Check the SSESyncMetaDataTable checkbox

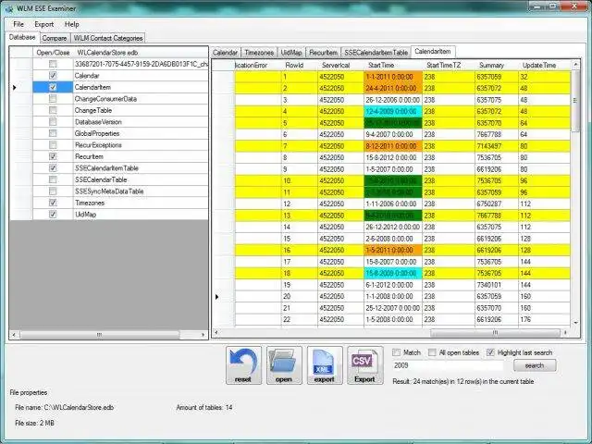click(x=53, y=191)
